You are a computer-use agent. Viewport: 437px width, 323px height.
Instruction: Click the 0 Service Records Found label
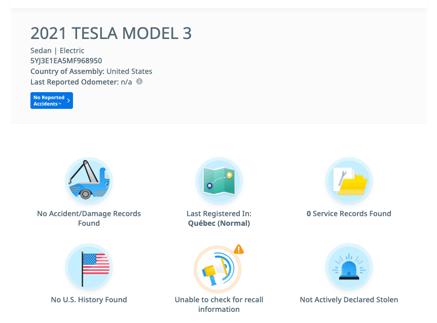(349, 214)
